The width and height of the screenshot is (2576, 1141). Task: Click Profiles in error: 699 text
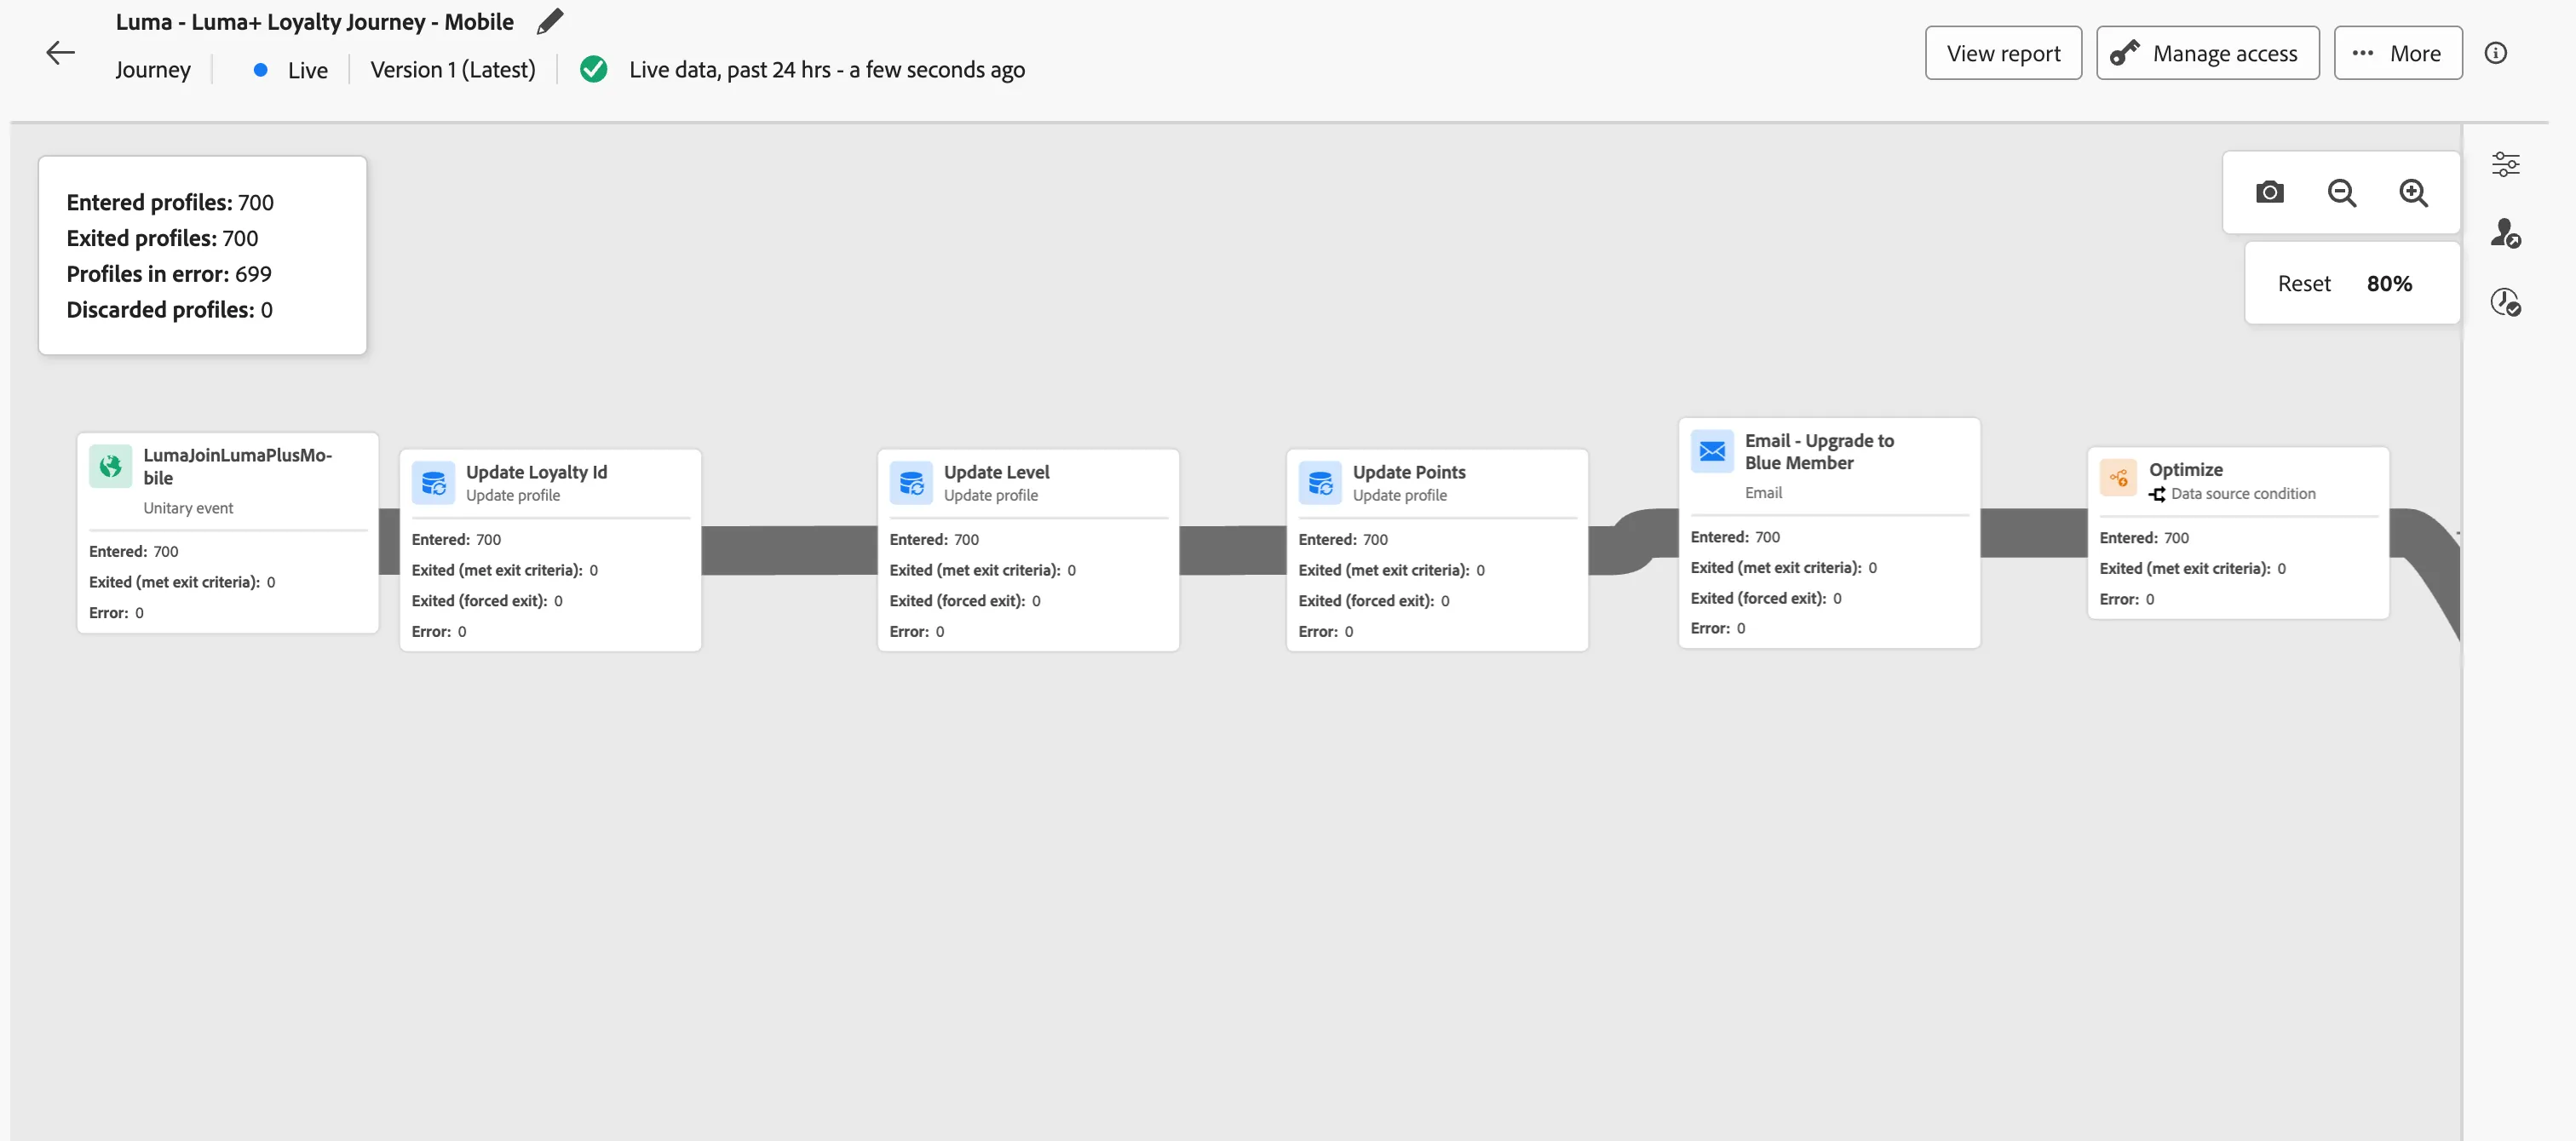click(x=169, y=273)
